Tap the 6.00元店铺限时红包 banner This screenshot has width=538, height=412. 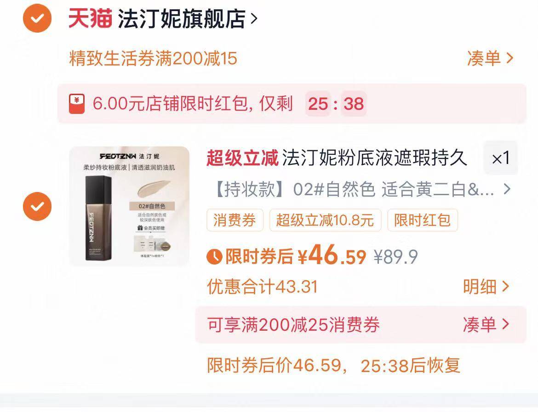pyautogui.click(x=292, y=103)
